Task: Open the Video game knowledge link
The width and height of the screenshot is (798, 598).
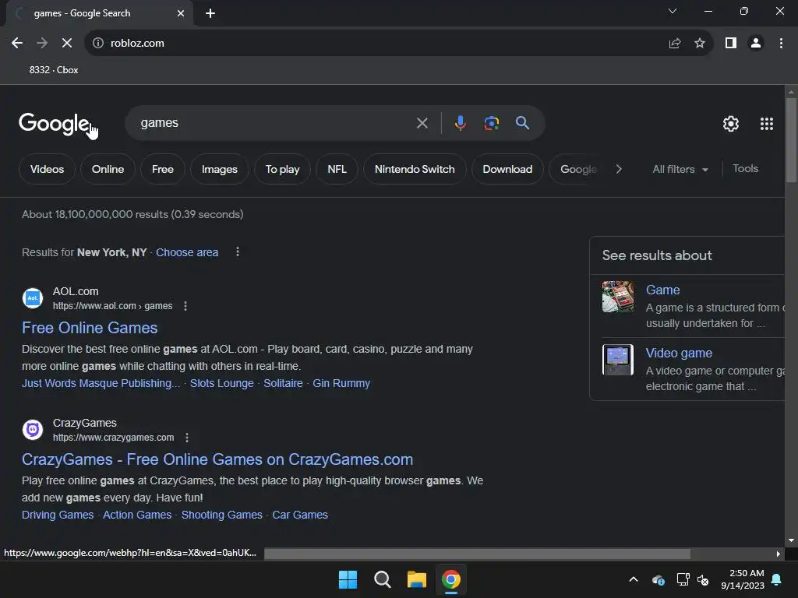Action: point(679,353)
